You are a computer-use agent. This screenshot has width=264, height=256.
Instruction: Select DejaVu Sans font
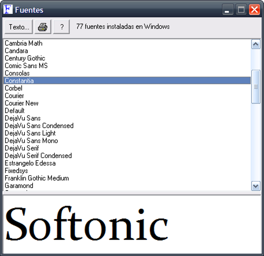click(127, 118)
